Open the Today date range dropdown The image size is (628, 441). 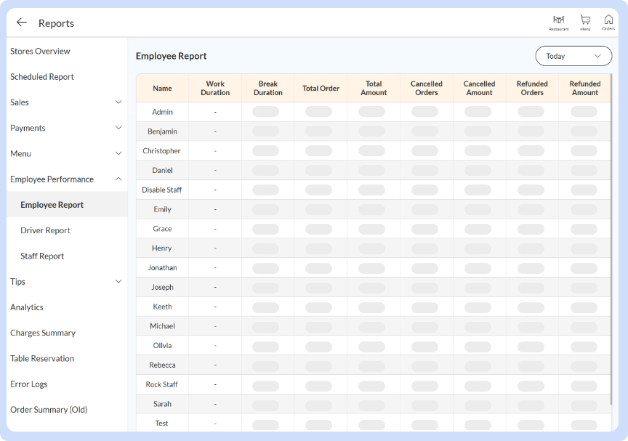[x=573, y=56]
